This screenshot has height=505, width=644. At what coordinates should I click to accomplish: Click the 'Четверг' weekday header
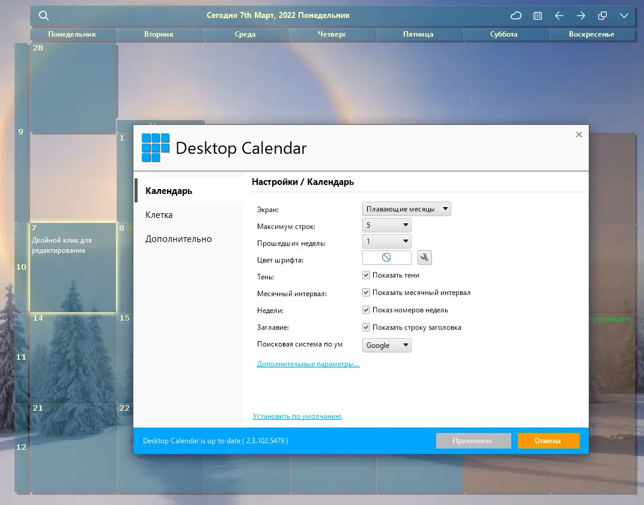pyautogui.click(x=332, y=34)
